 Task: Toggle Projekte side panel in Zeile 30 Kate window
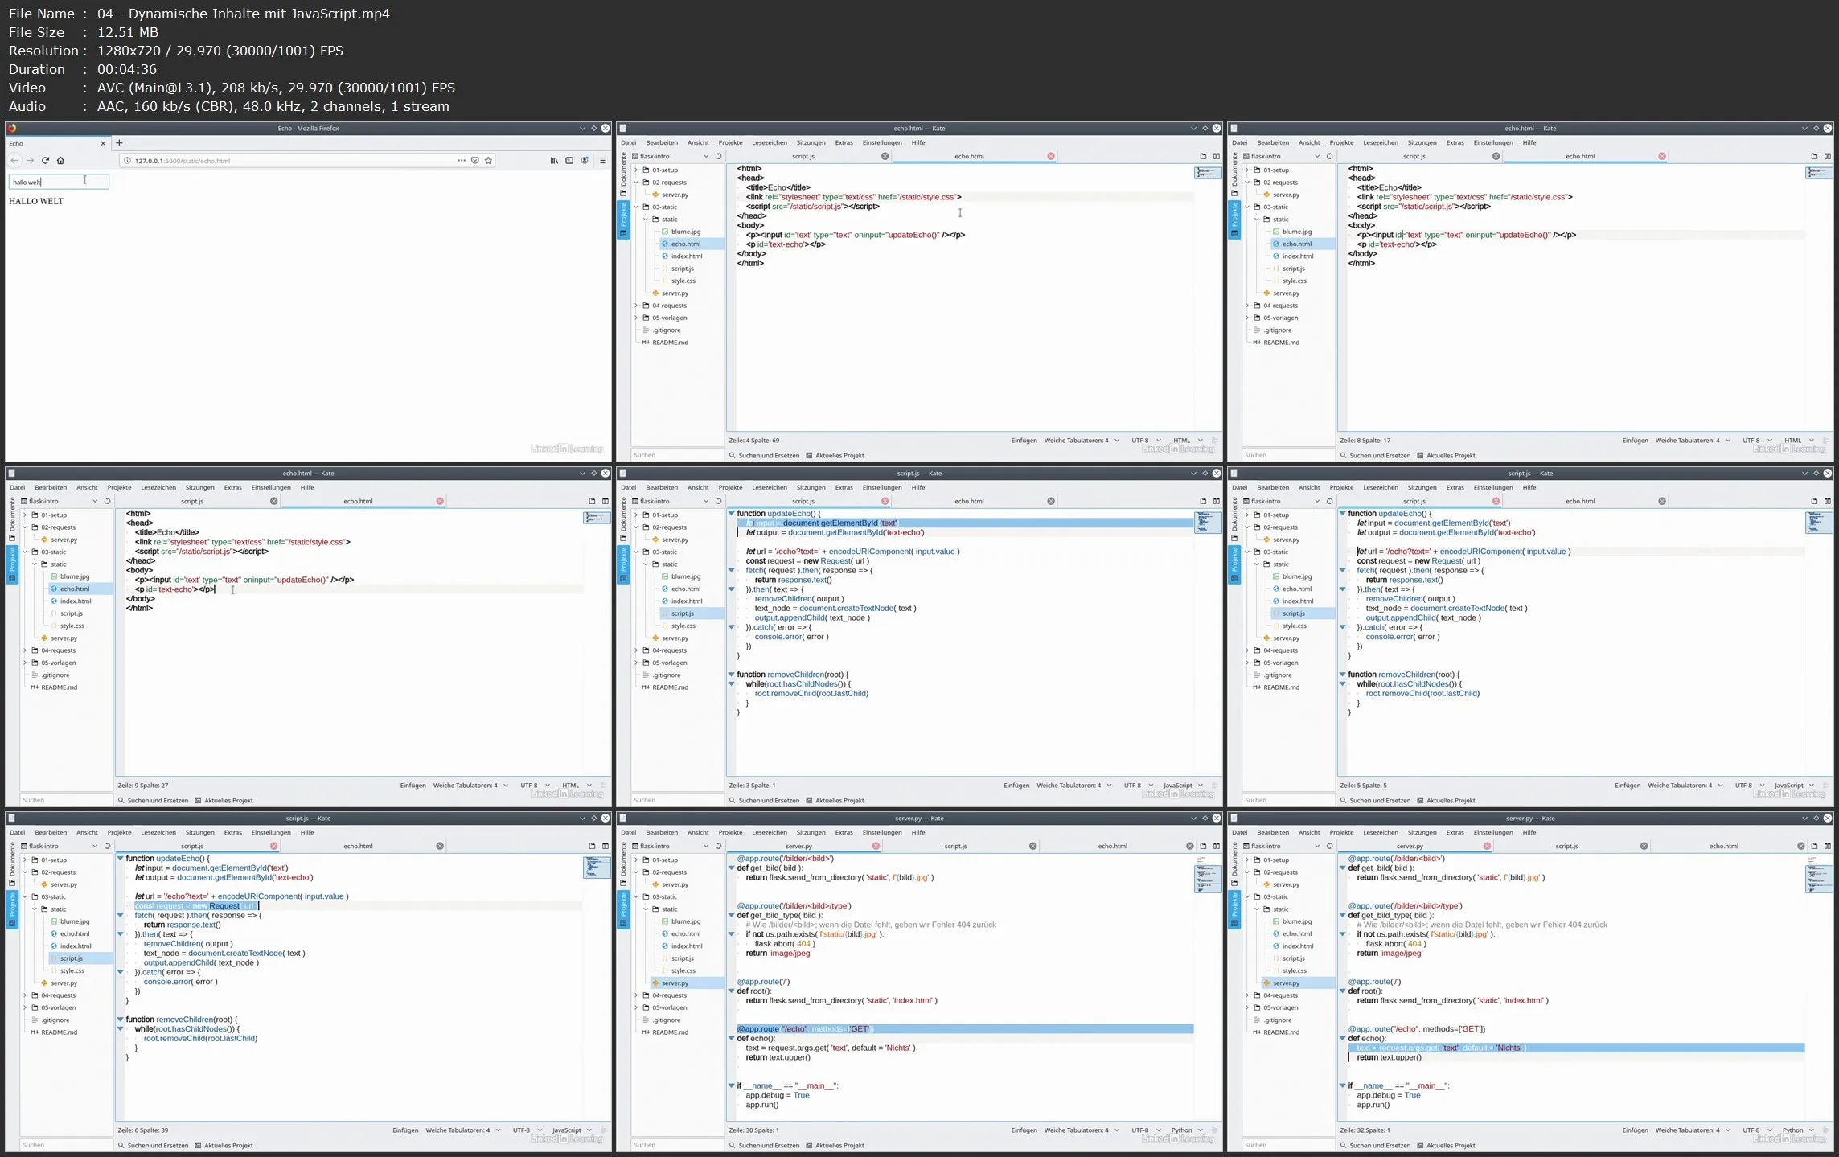(x=623, y=910)
